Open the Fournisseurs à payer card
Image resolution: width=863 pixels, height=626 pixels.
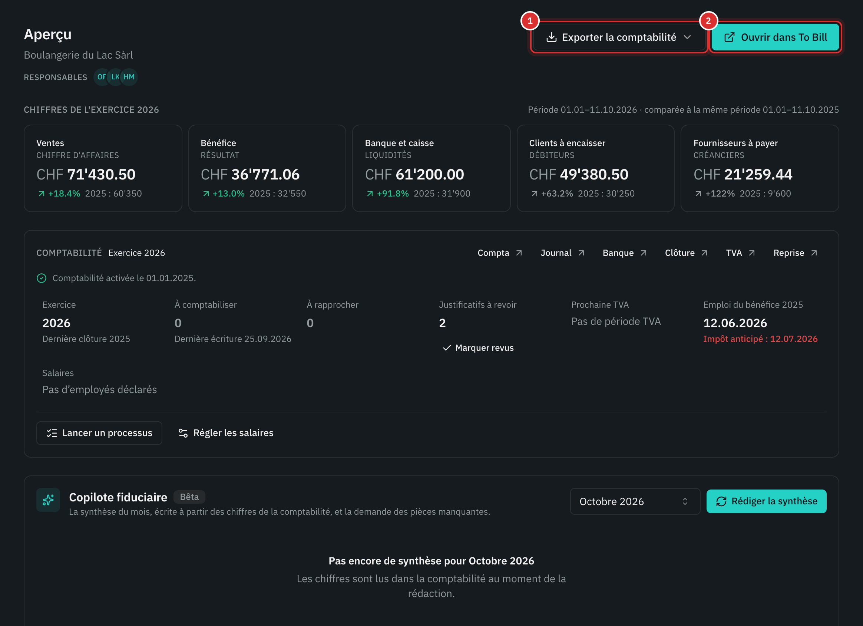click(760, 168)
